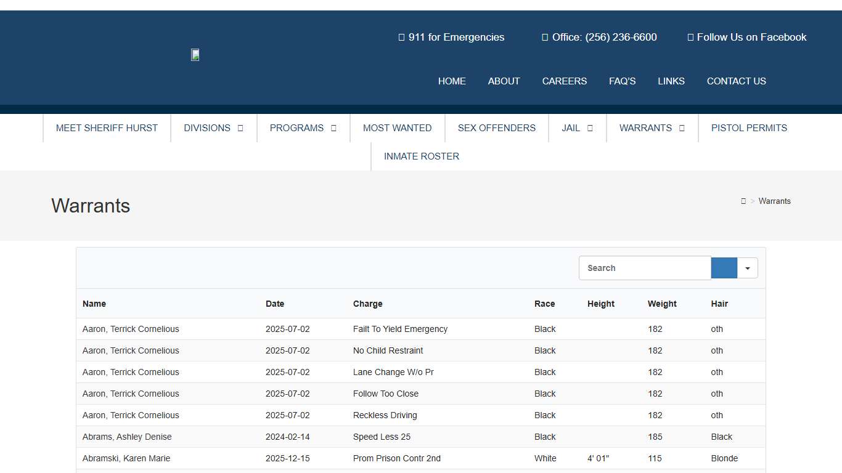Image resolution: width=842 pixels, height=473 pixels.
Task: Click the site logo image in header
Action: pyautogui.click(x=195, y=55)
